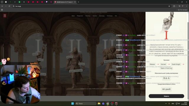Open File Explorer from the taskbar
This screenshot has height=106, width=189.
99,103
